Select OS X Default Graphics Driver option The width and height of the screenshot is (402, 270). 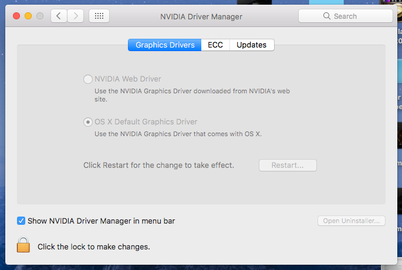click(88, 122)
